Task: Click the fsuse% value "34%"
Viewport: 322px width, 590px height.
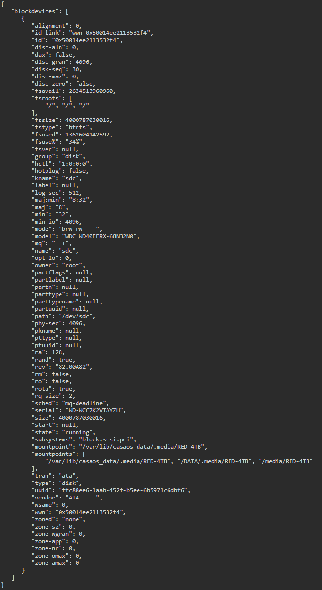Action: 76,142
